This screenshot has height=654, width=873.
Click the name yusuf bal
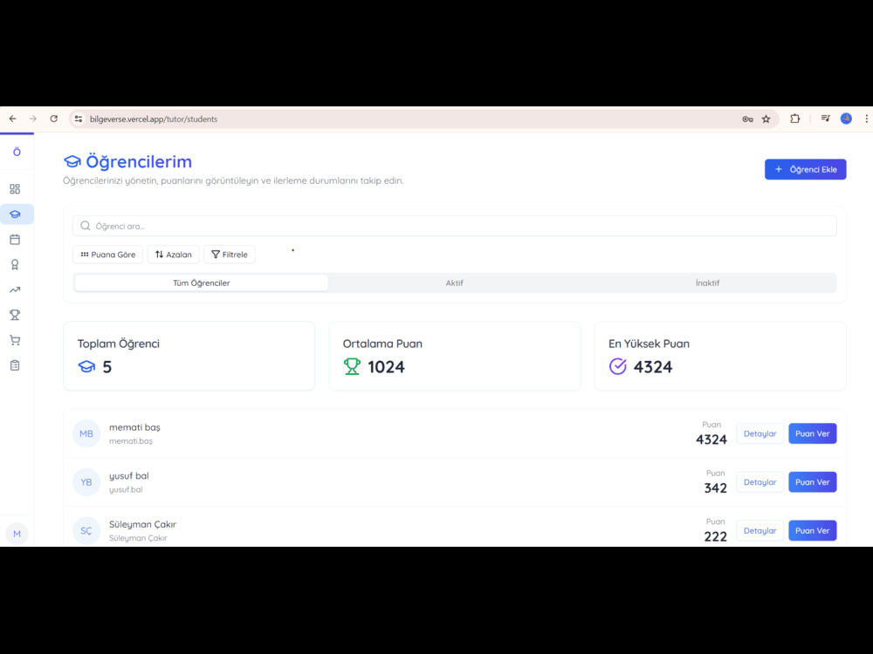click(x=129, y=475)
